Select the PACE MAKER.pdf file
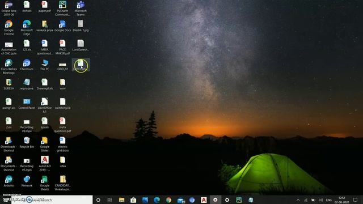 (x=62, y=48)
